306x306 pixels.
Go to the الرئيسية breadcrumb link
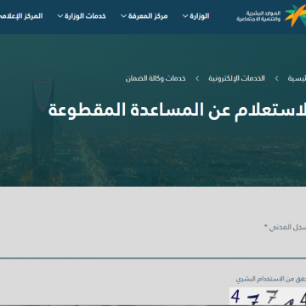[x=297, y=78]
